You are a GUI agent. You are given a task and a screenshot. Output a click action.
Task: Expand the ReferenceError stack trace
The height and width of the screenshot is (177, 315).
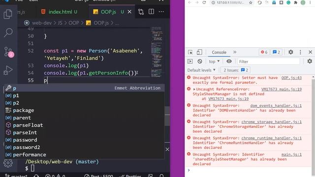(x=194, y=89)
